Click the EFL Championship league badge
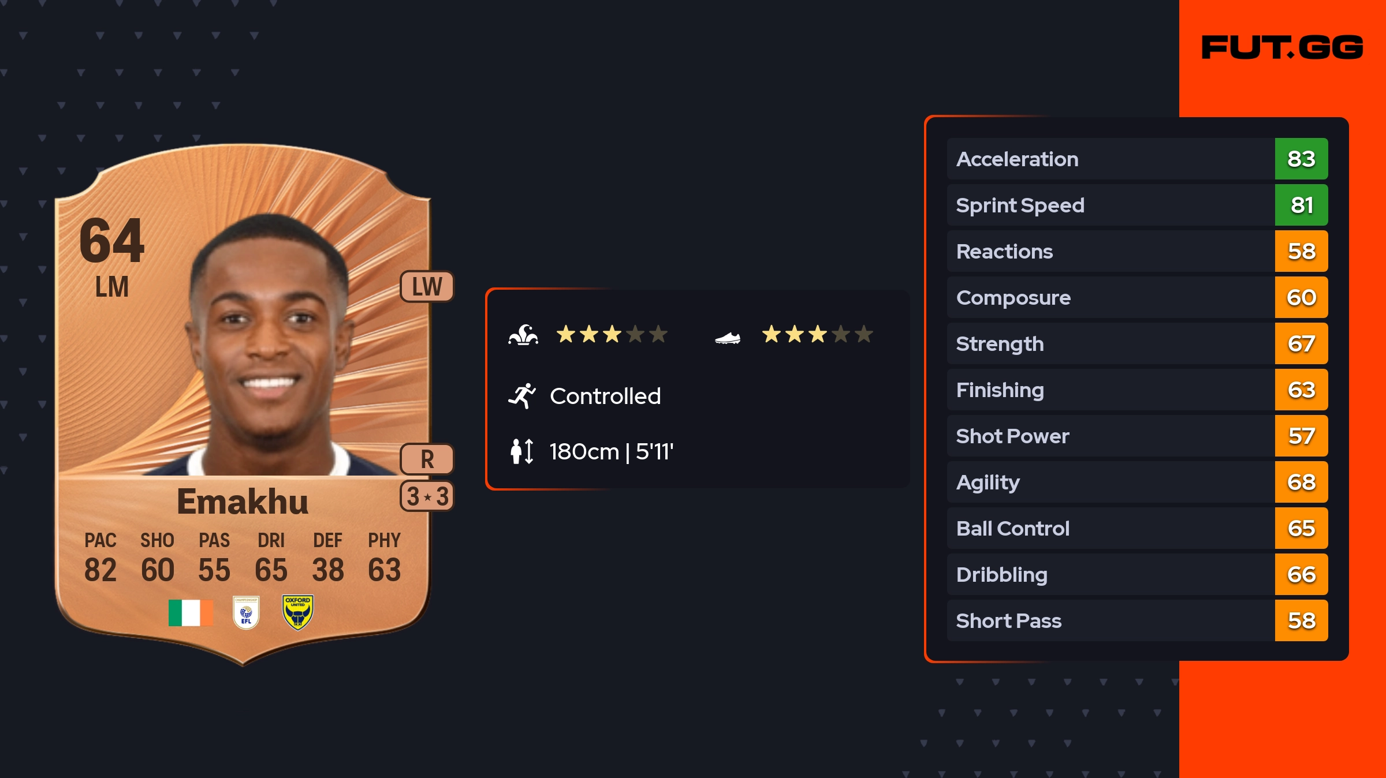Screen dimensions: 1386x778 point(246,612)
